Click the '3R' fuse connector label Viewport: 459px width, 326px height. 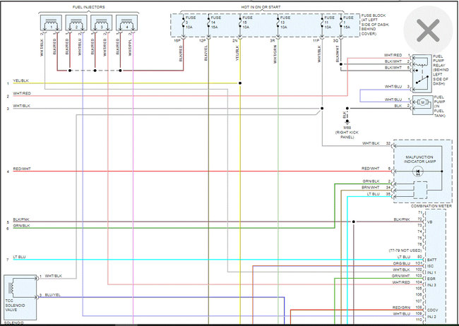click(x=273, y=41)
